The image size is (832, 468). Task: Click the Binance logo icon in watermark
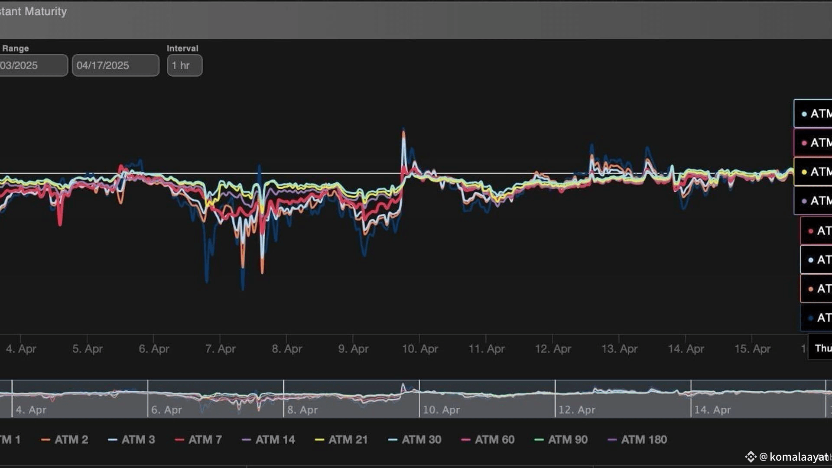751,457
